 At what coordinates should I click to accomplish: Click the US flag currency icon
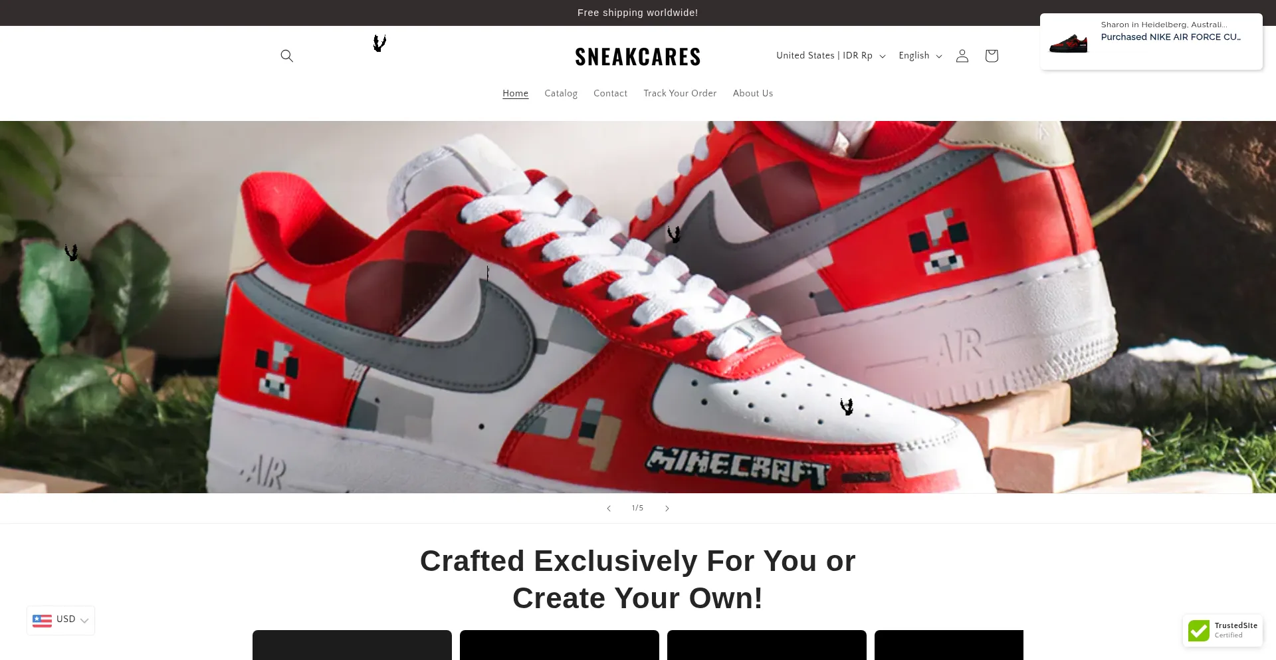(x=42, y=620)
